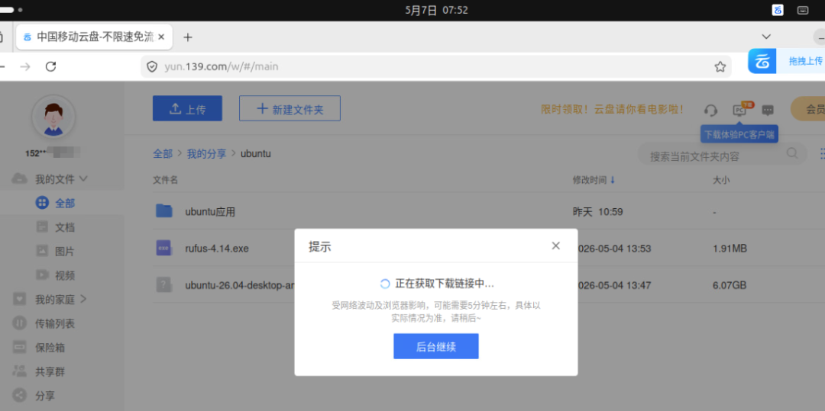Screen dimensions: 825x411
Task: Click the search magnifier icon
Action: (x=792, y=153)
